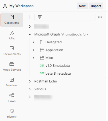Click the plus icon to create collection
Image resolution: width=108 pixels, height=121 pixels.
30,17
